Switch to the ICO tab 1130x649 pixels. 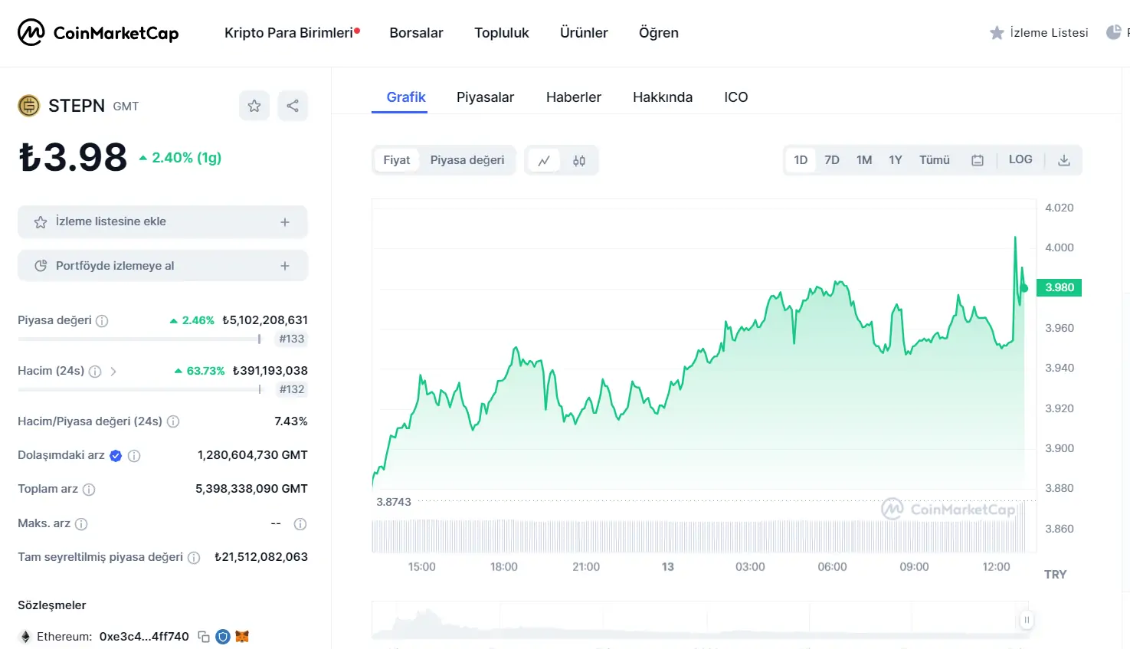pos(736,97)
